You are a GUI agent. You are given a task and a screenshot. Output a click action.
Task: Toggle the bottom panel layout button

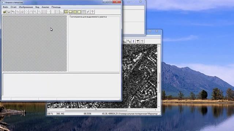tap(71, 12)
